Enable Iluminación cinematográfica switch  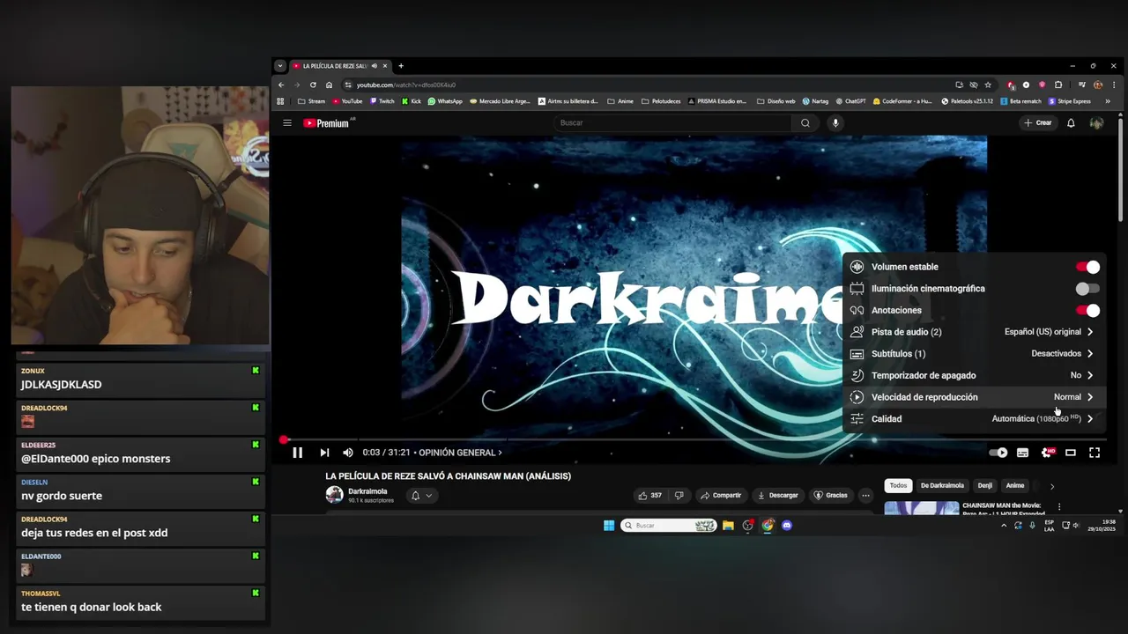pos(1087,289)
